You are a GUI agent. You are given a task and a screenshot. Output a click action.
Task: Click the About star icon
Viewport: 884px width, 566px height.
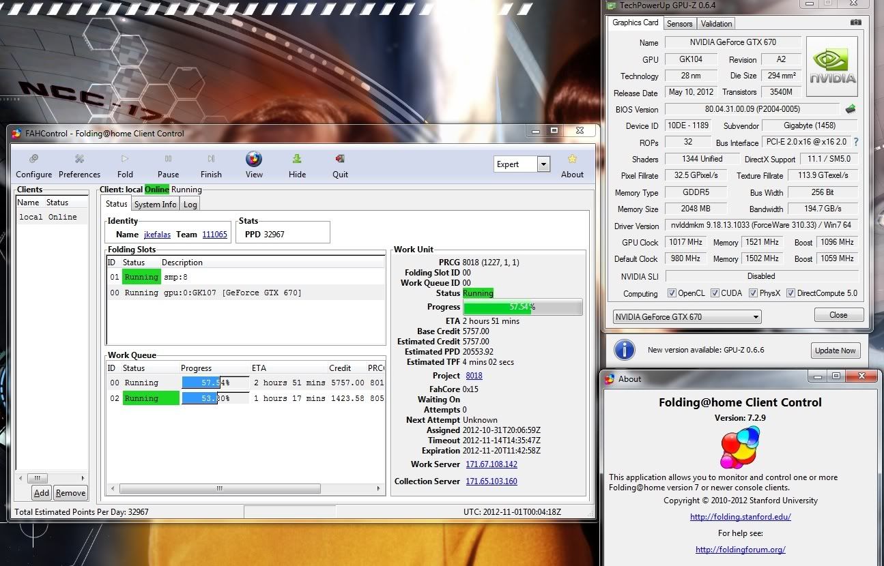click(x=572, y=159)
